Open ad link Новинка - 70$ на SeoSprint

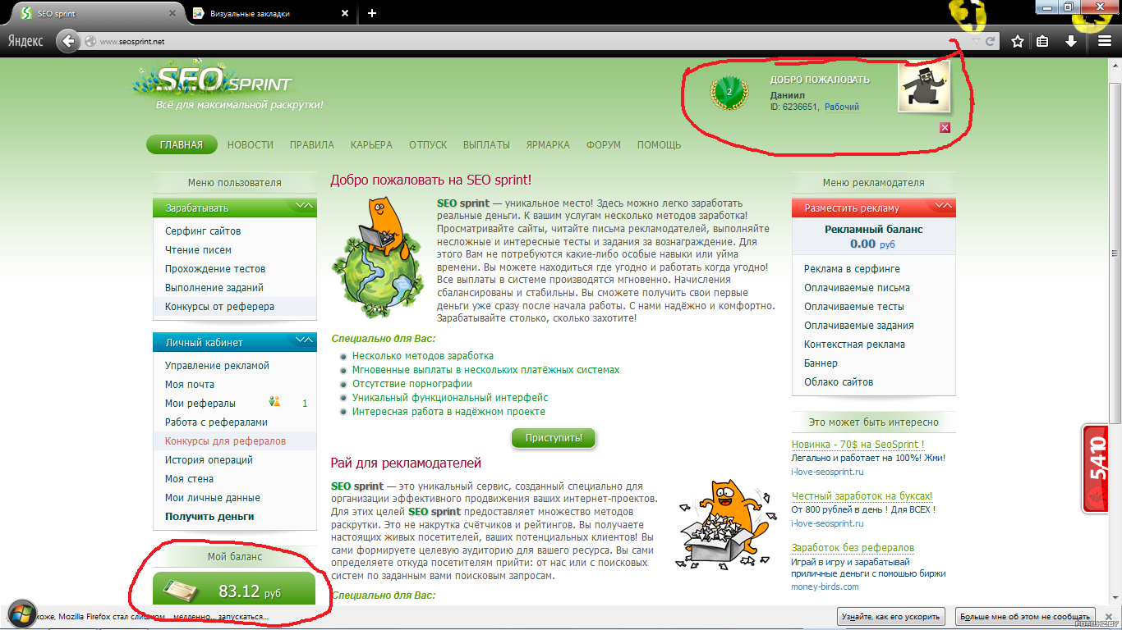[858, 445]
